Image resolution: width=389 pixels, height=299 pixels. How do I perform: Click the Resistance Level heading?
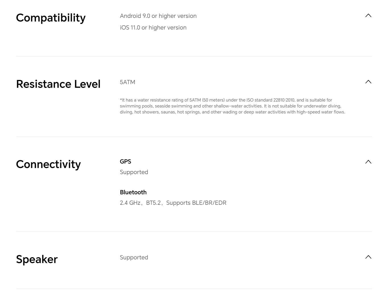pyautogui.click(x=58, y=84)
